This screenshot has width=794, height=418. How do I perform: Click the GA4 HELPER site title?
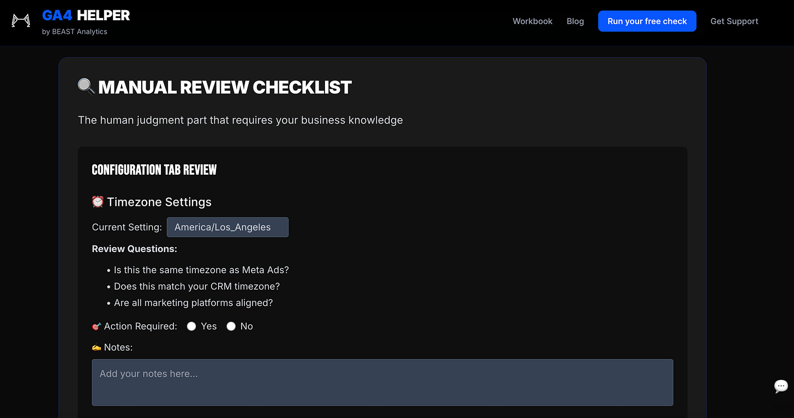(86, 15)
